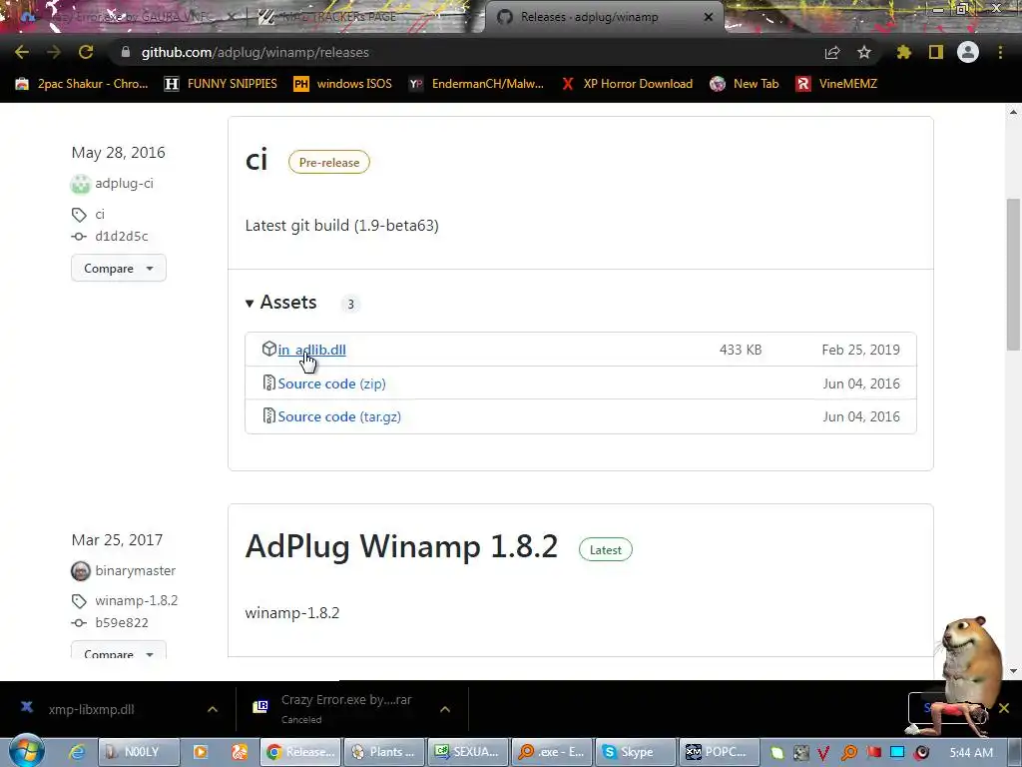This screenshot has width=1022, height=767.
Task: Expand options chevron for Crazy Error.exe download
Action: [445, 709]
